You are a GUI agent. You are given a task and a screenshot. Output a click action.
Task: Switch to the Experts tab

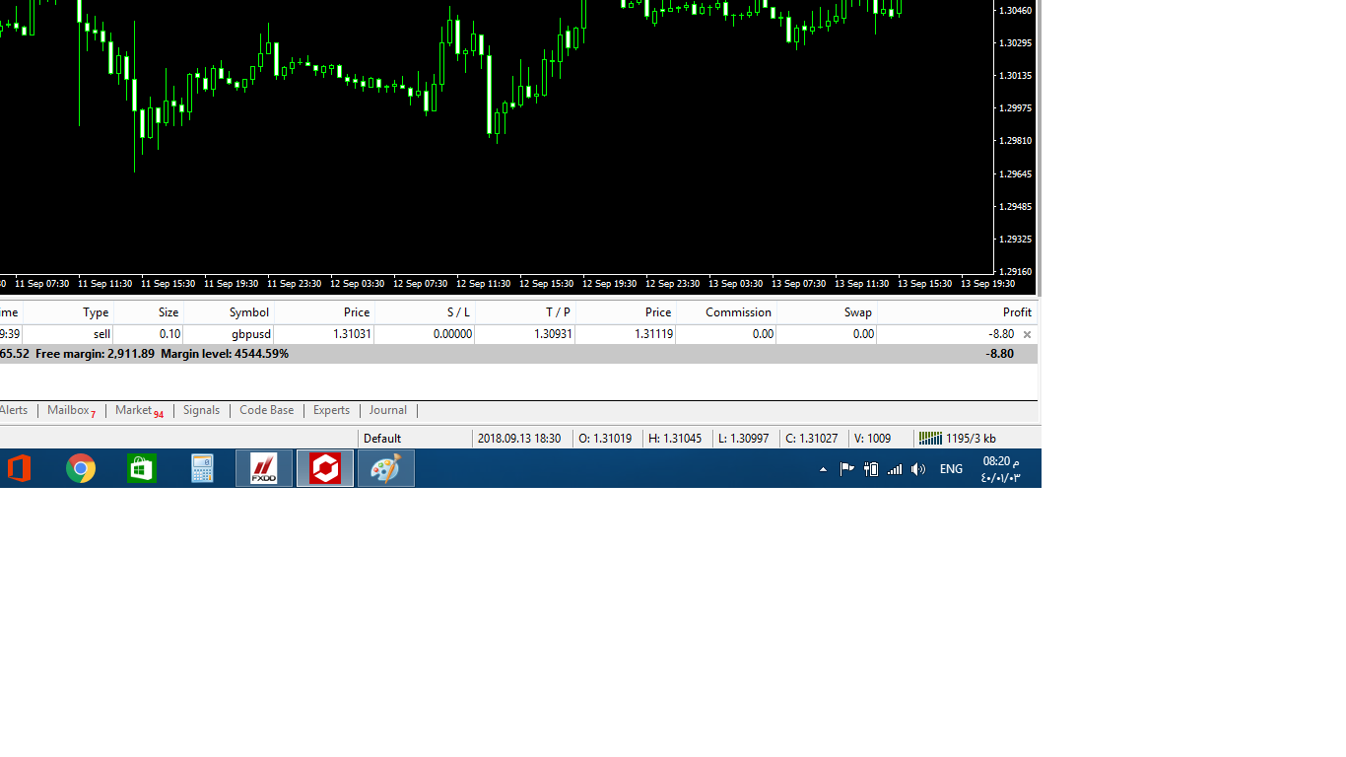(331, 410)
